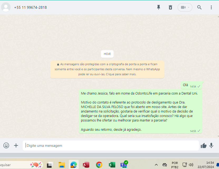Open Task View in the taskbar

click(x=50, y=165)
